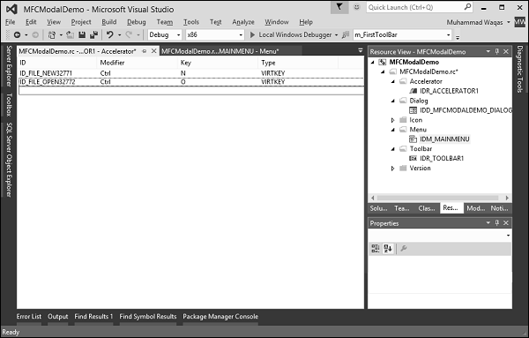Click the Alphabetical sort icon in Properties
The image size is (529, 338).
[388, 249]
